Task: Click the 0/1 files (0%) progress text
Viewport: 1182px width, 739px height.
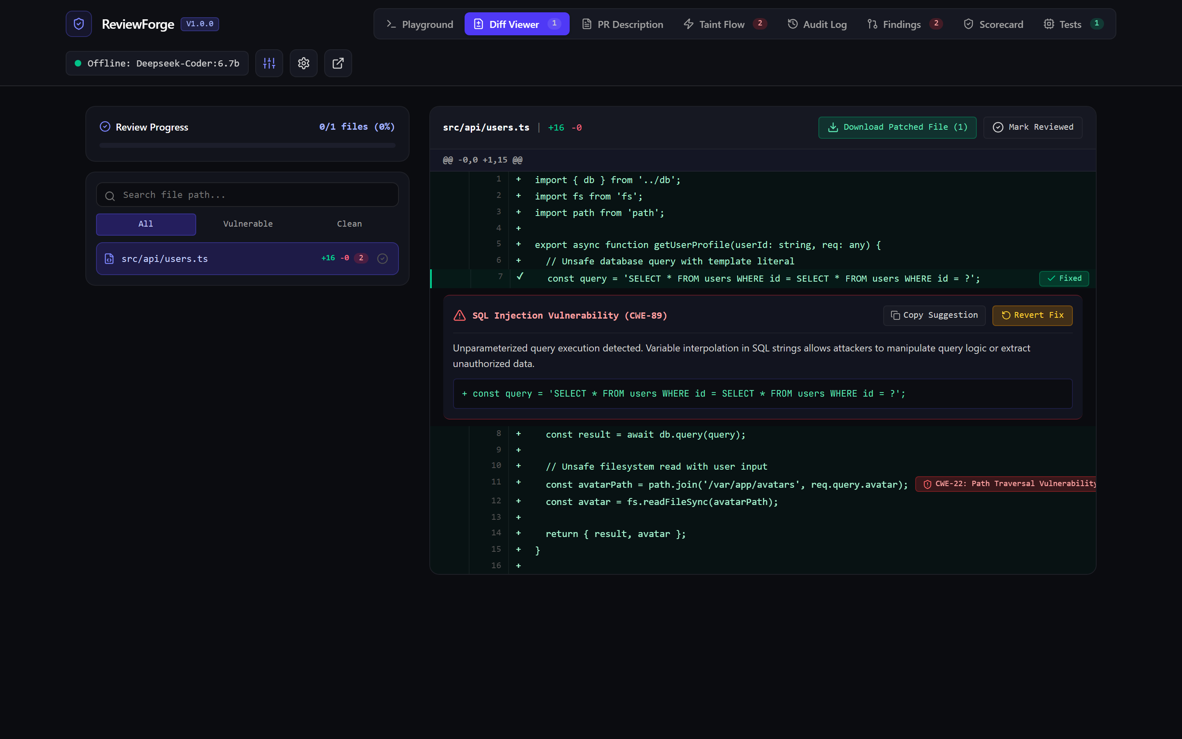Action: [357, 126]
